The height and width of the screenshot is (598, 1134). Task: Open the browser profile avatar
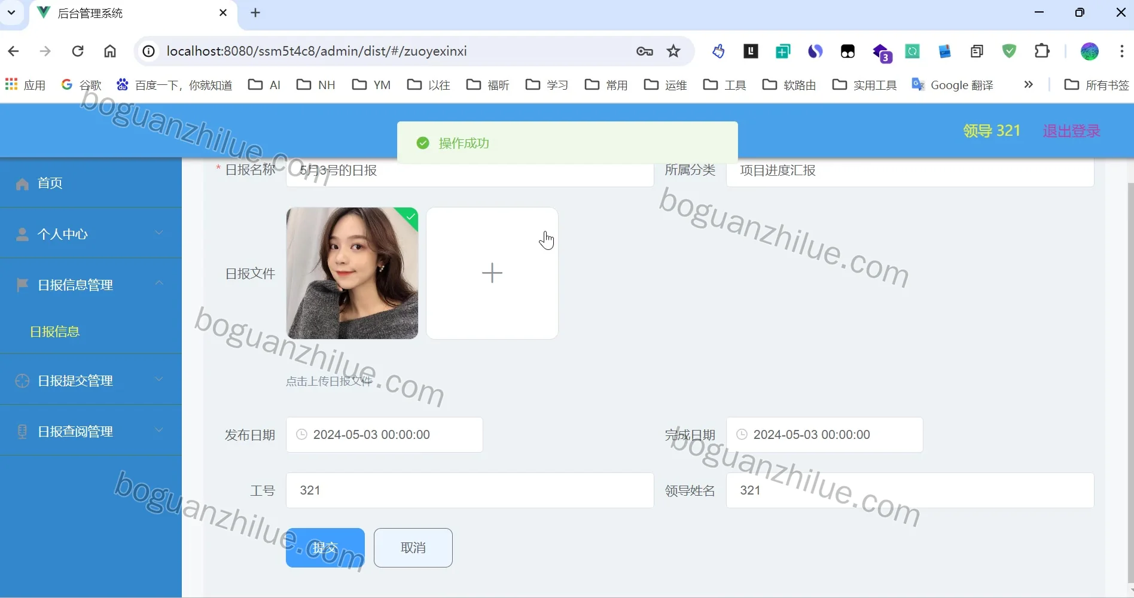click(x=1090, y=51)
